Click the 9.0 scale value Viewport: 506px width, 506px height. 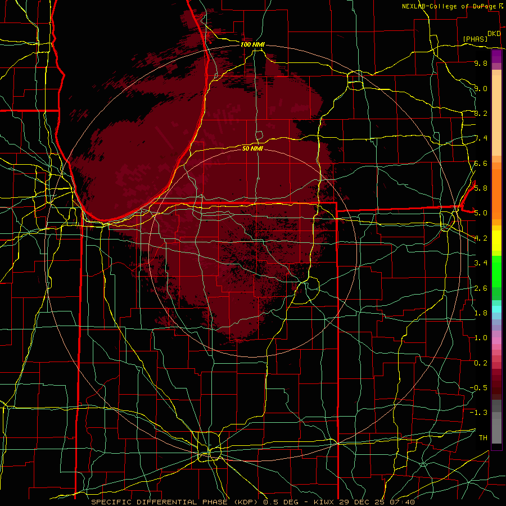pos(481,88)
